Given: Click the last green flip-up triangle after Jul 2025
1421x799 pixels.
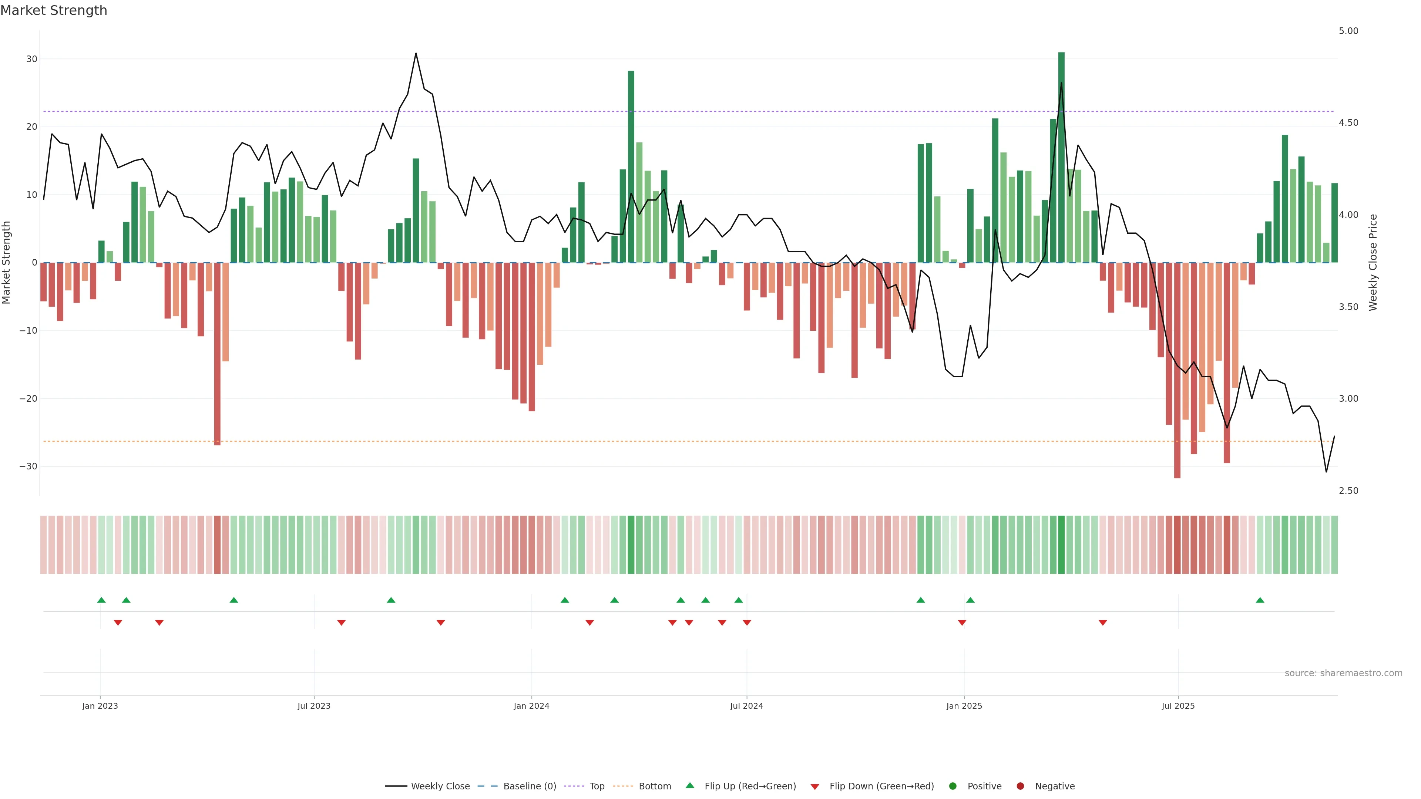Looking at the screenshot, I should pos(1260,600).
